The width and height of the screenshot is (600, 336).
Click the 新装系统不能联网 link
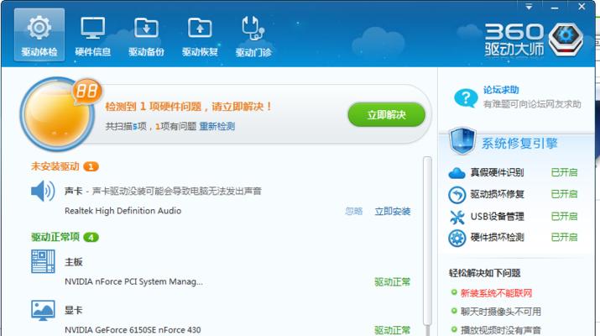click(x=496, y=293)
